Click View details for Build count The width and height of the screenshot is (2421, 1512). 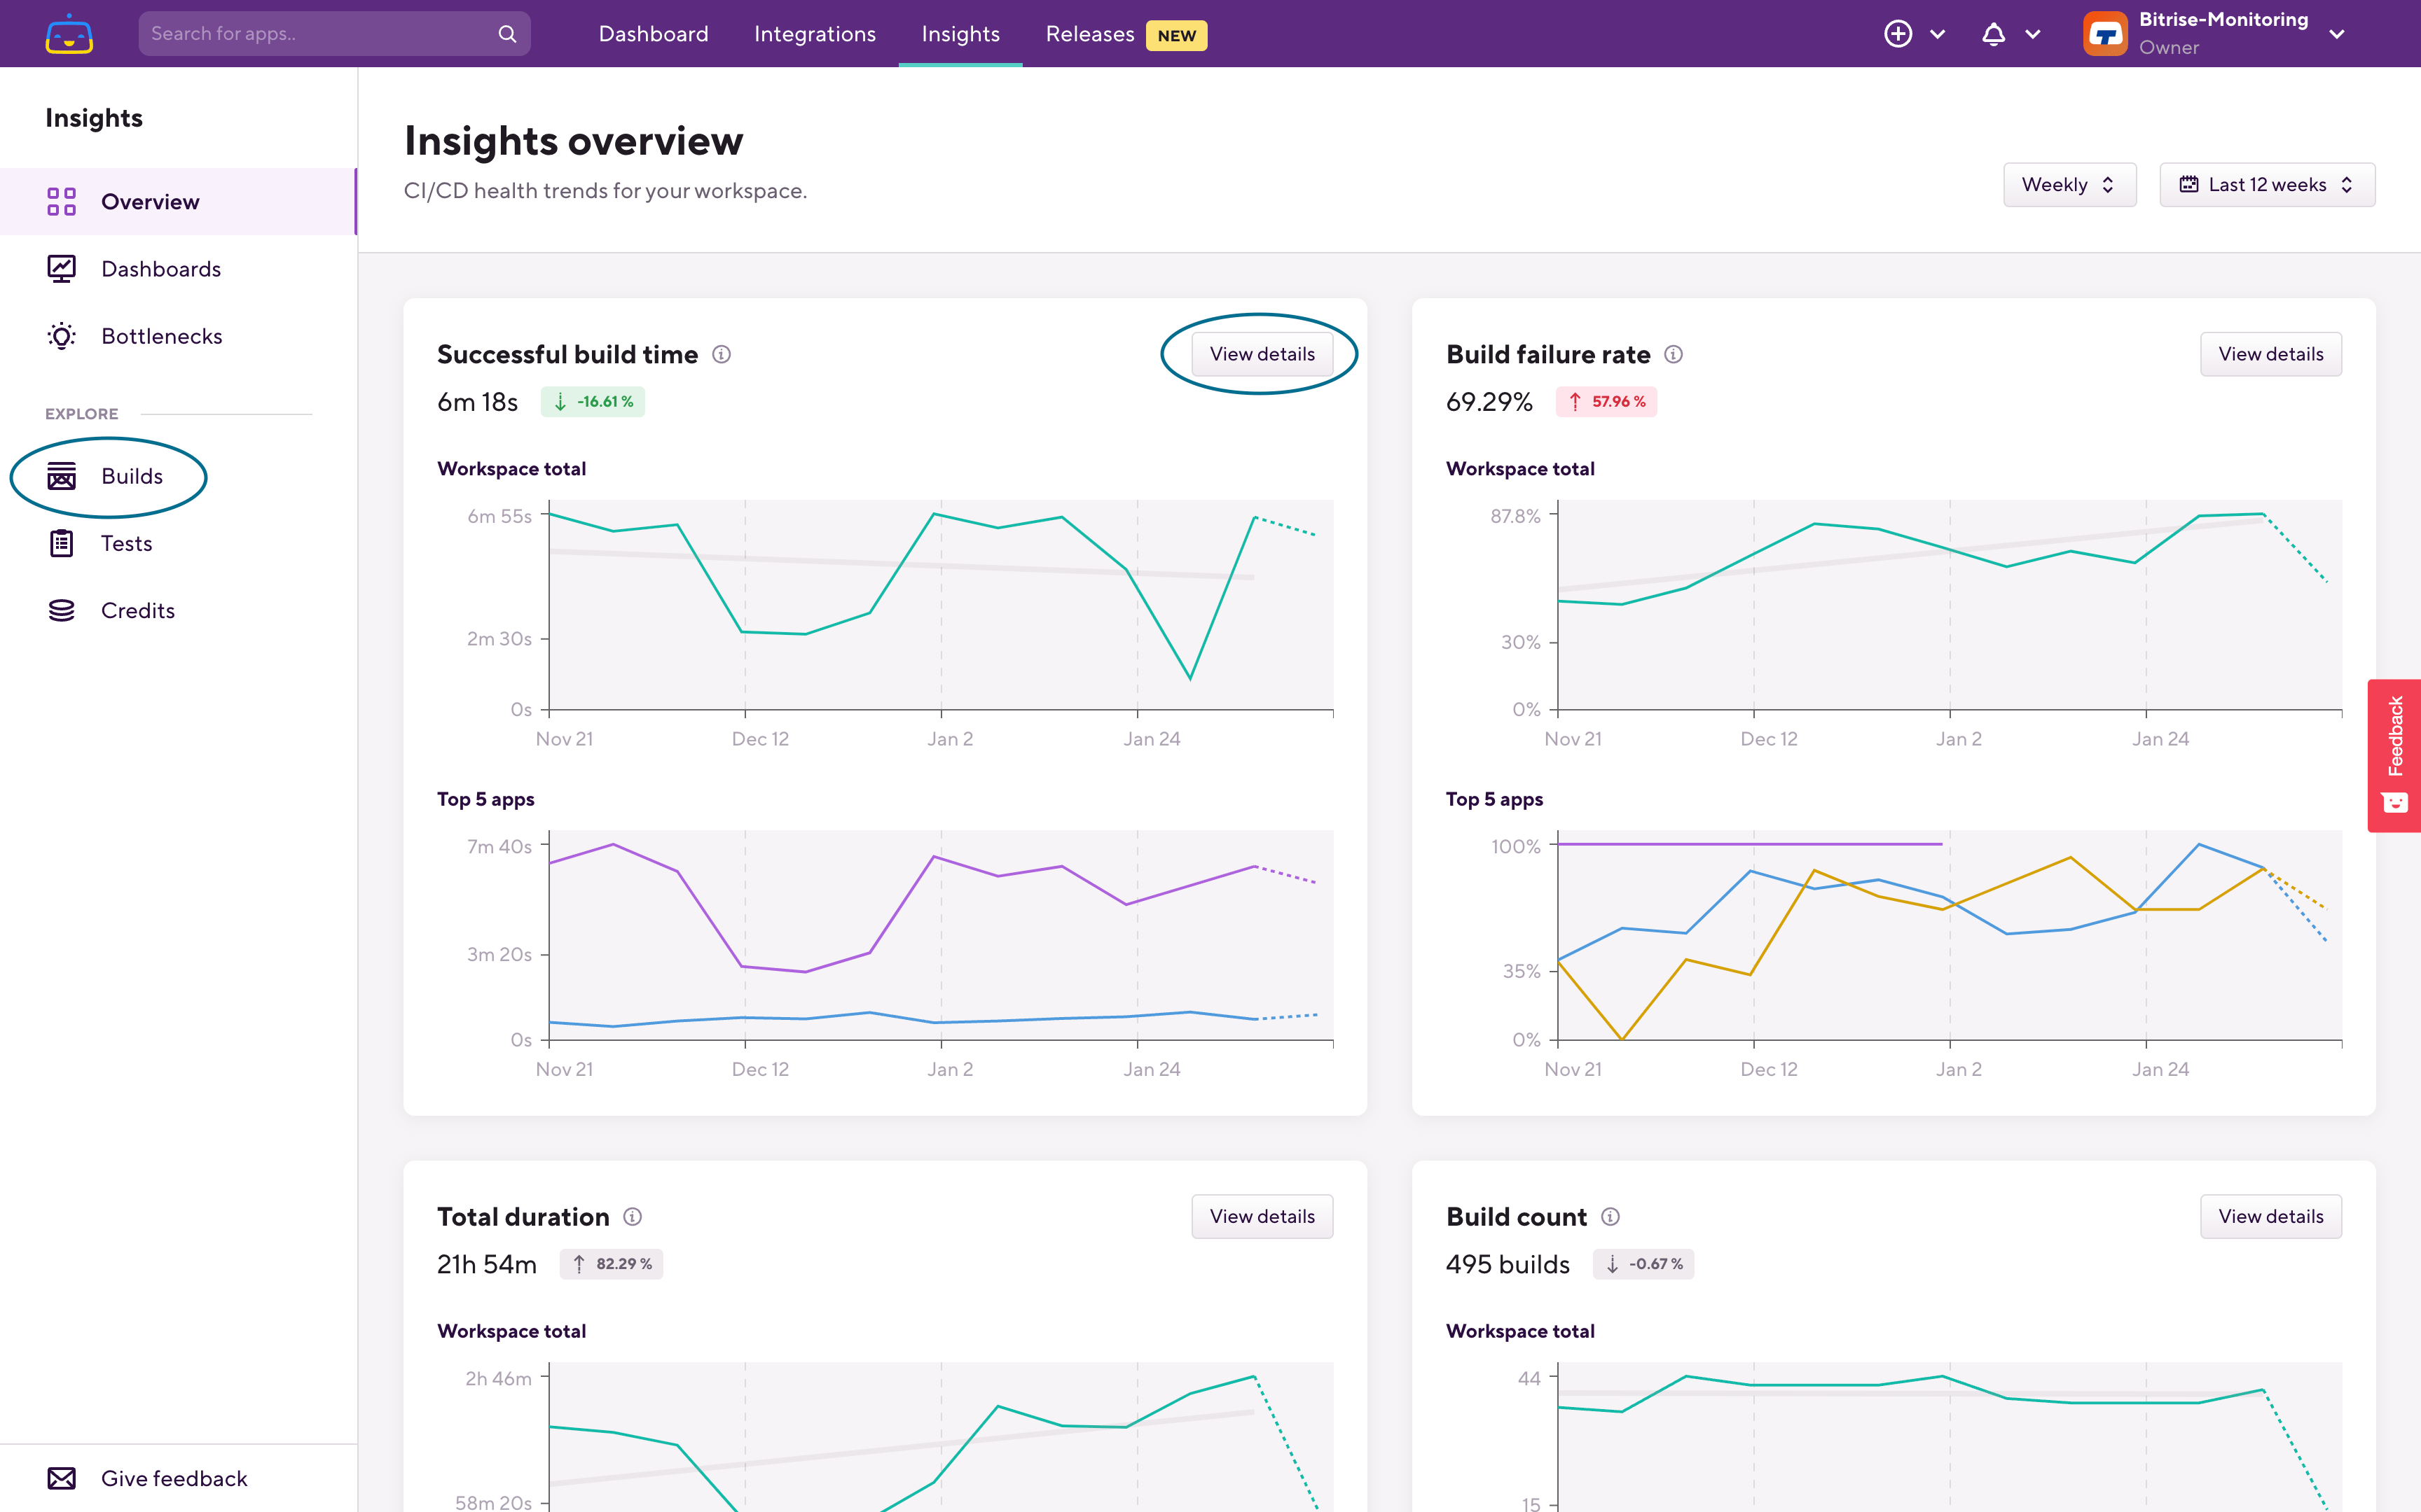[2270, 1216]
